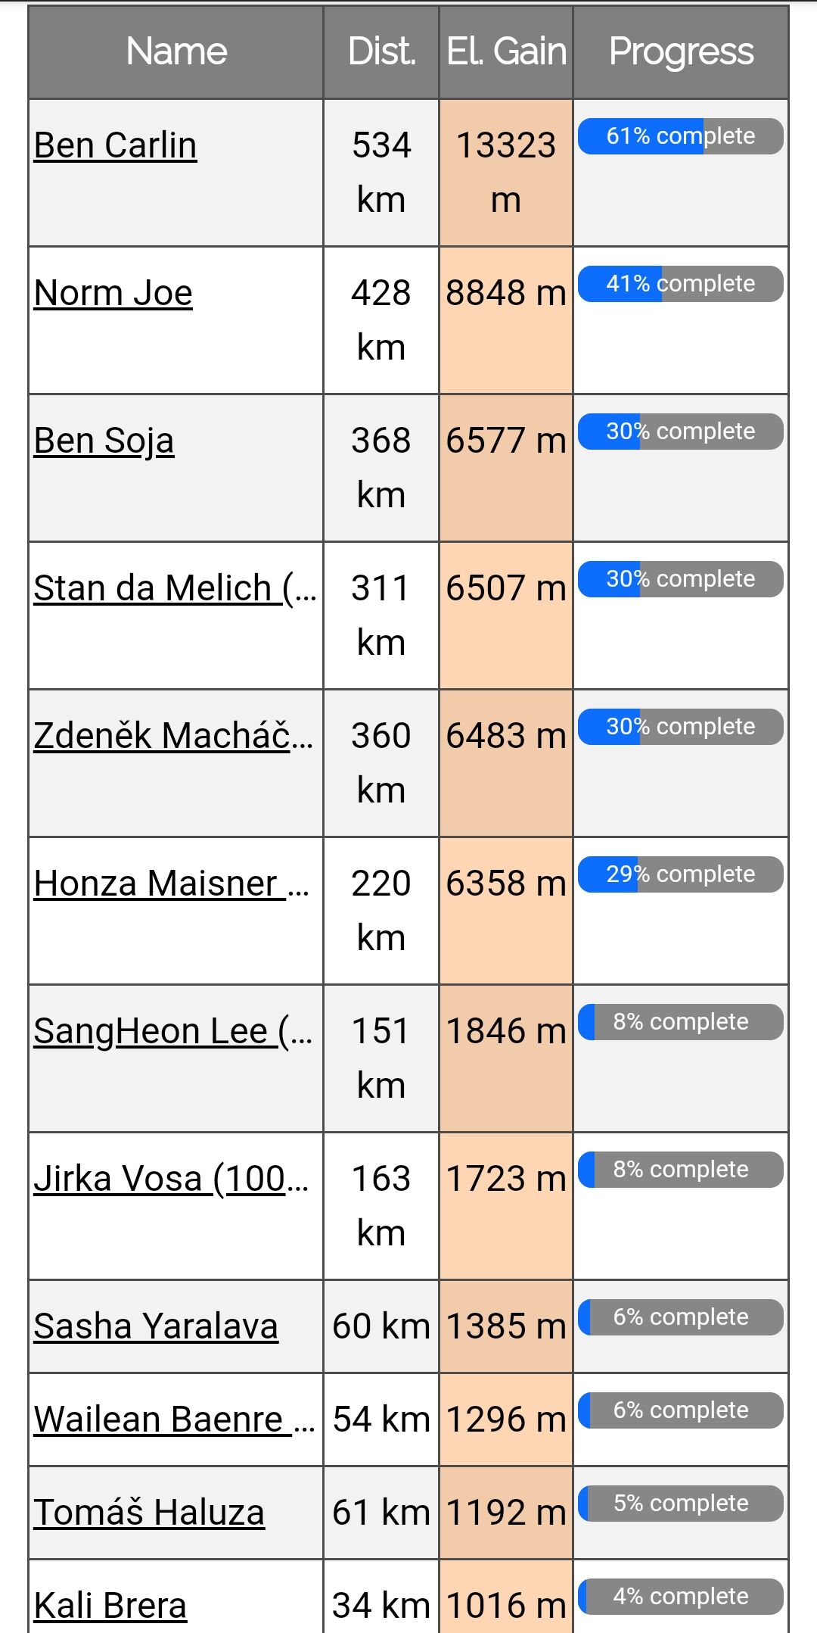Image resolution: width=817 pixels, height=1633 pixels.
Task: Select the Kali Brera link
Action: 110,1605
